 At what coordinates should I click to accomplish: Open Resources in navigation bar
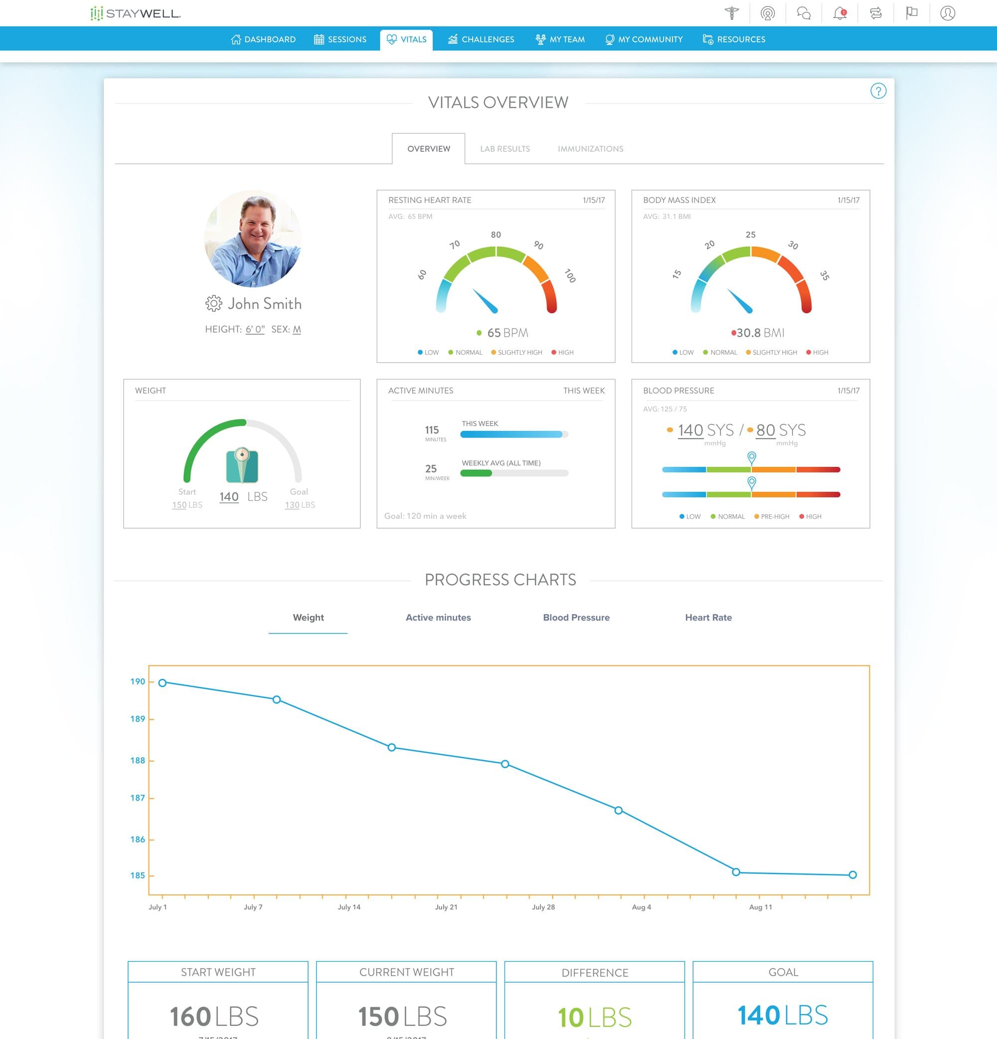(x=734, y=39)
